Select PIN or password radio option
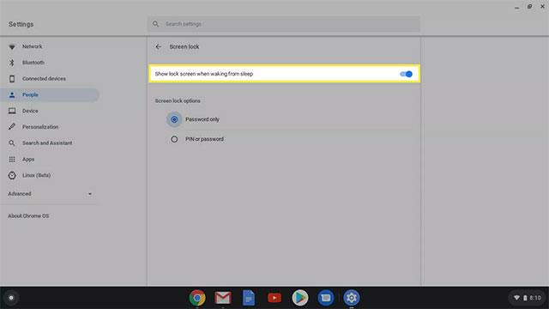The image size is (549, 309). [x=174, y=139]
